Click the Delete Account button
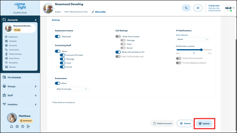This screenshot has width=237, height=133. pos(163,123)
